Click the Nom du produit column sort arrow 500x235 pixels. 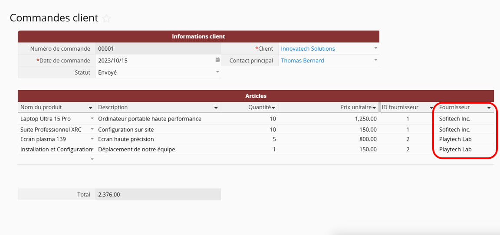pyautogui.click(x=91, y=108)
